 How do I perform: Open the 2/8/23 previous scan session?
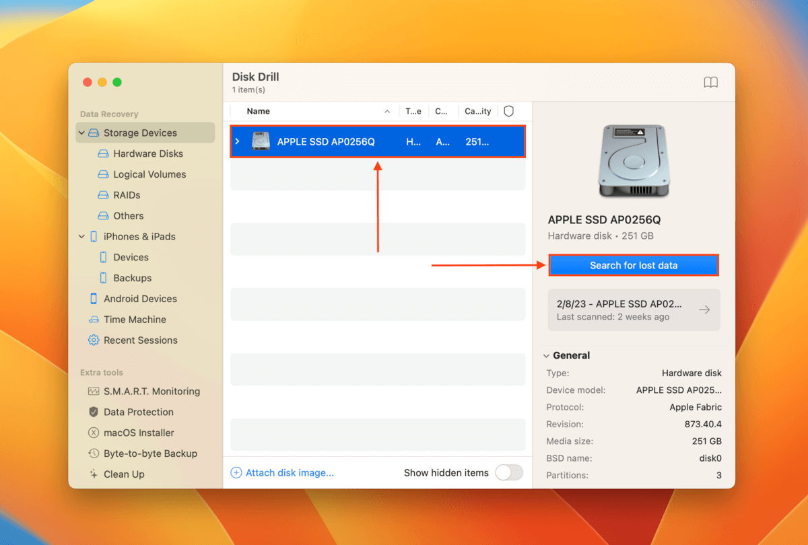[634, 310]
